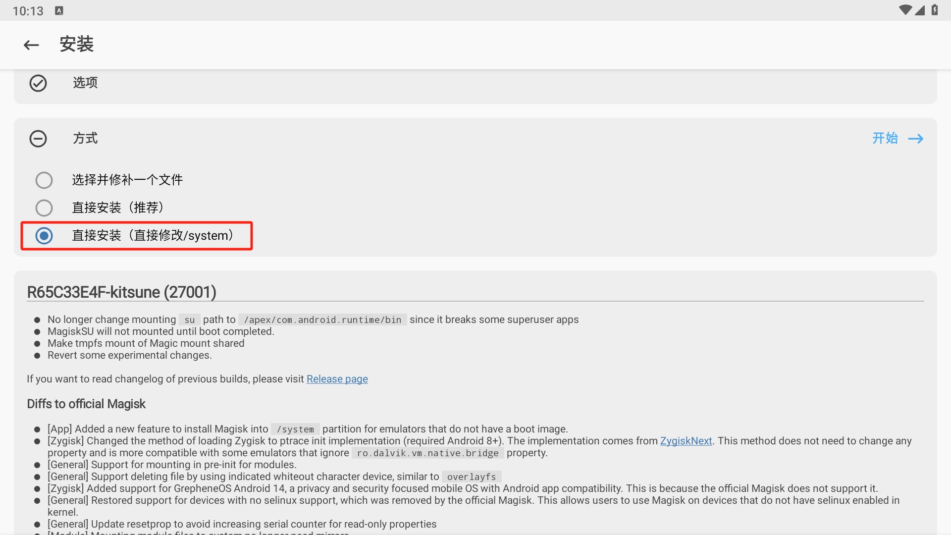The width and height of the screenshot is (951, 535).
Task: Click the 选项 section header
Action: tap(85, 83)
